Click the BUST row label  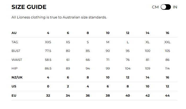pos(16,51)
